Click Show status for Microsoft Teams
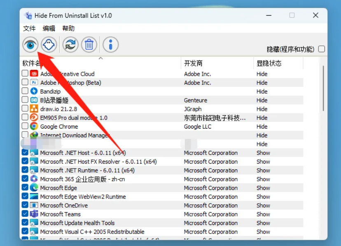The image size is (341, 246). coord(263,214)
